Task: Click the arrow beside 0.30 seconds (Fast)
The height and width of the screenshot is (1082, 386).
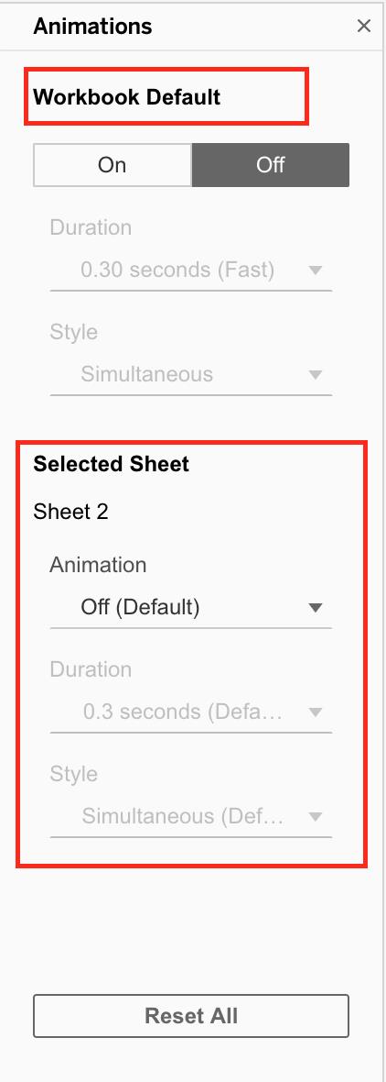Action: coord(316,270)
